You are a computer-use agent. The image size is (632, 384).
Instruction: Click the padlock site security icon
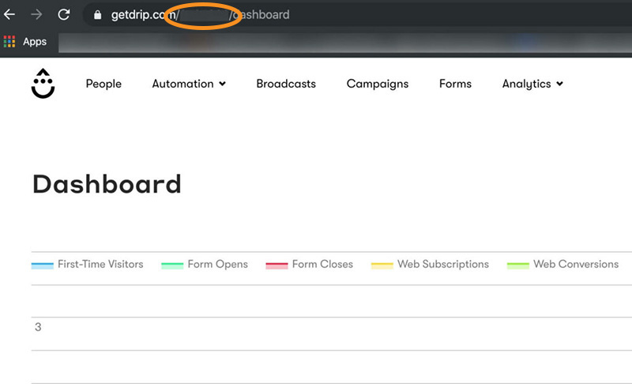click(98, 14)
